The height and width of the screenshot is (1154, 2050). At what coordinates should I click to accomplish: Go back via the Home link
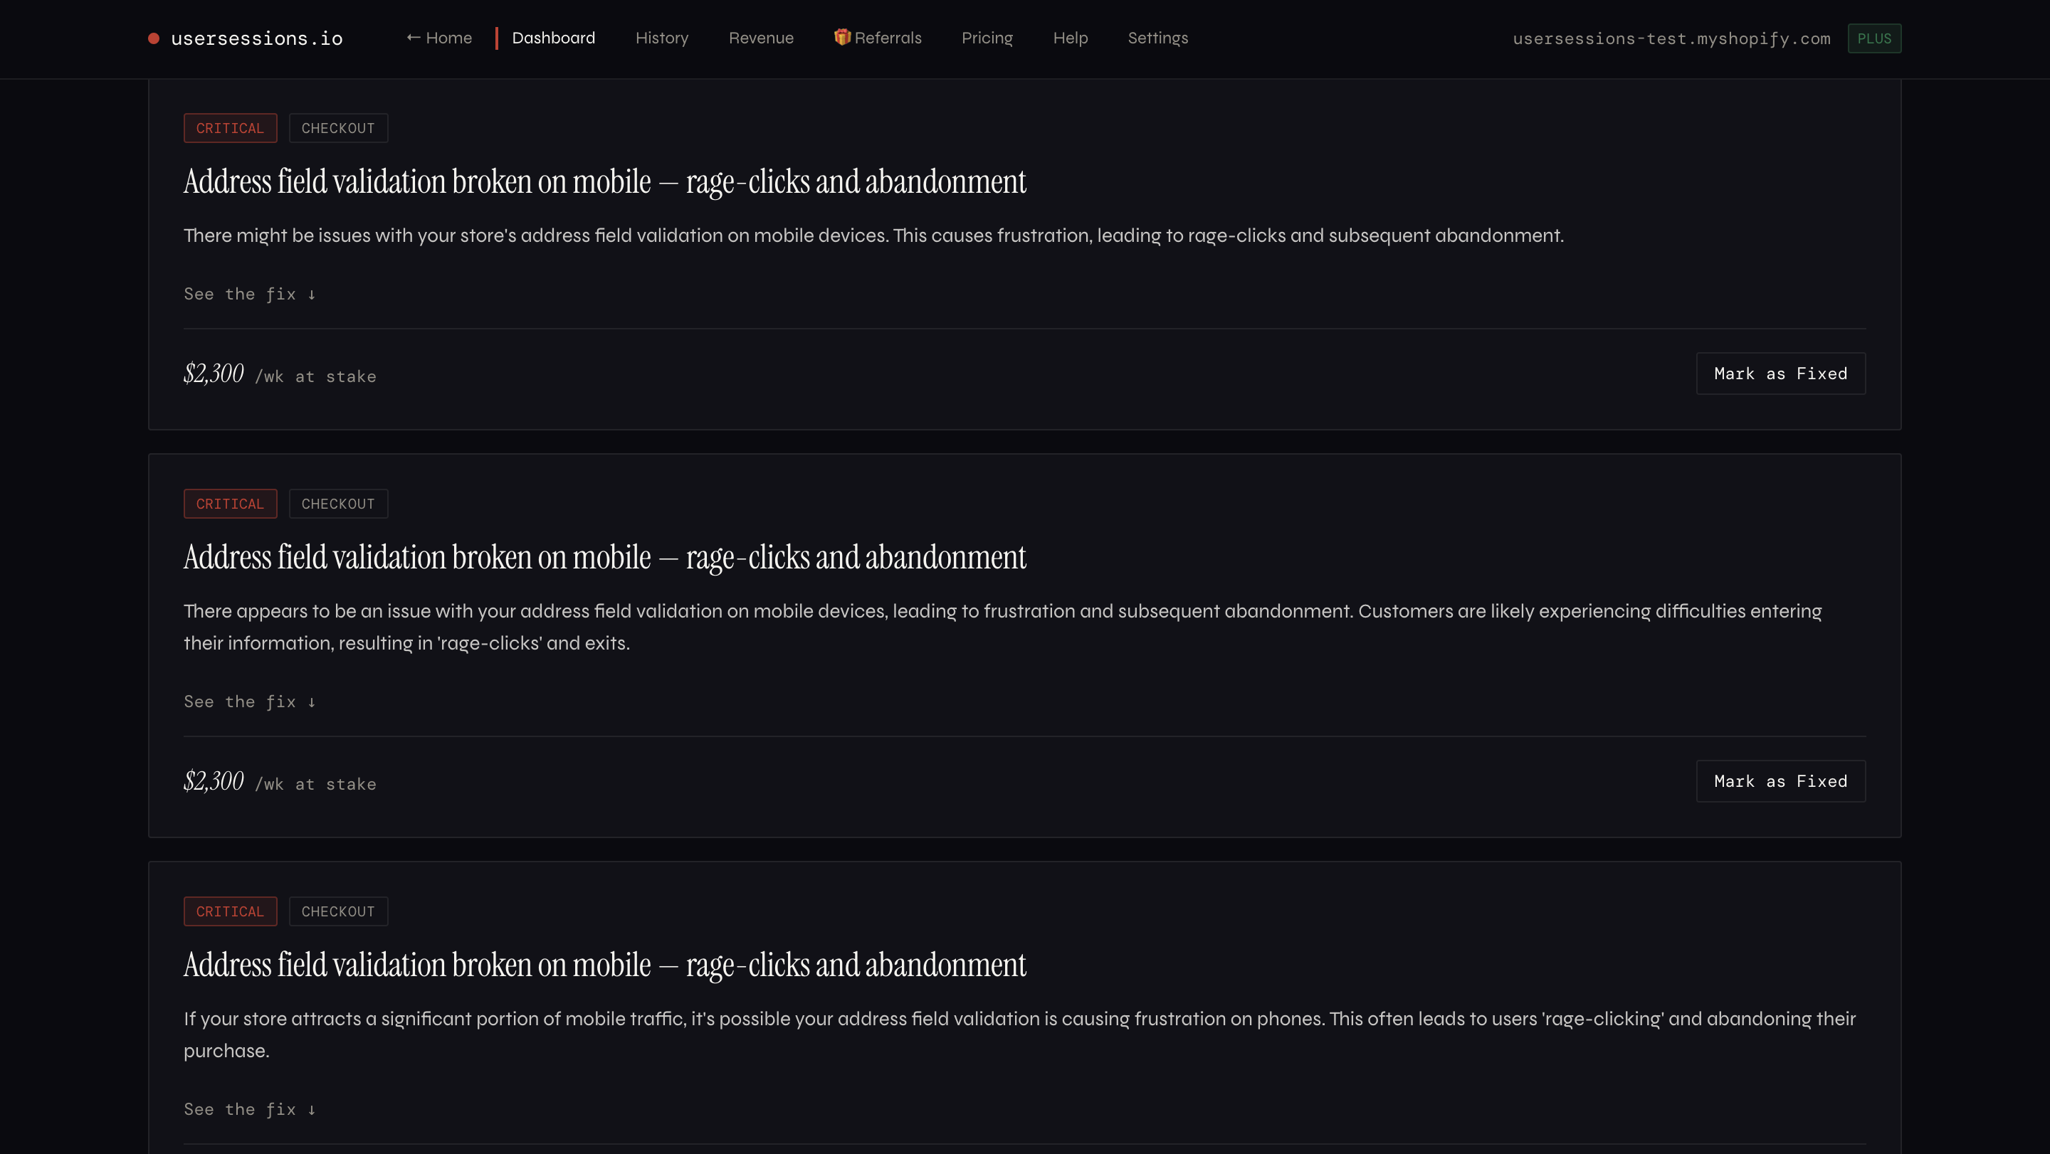tap(439, 38)
